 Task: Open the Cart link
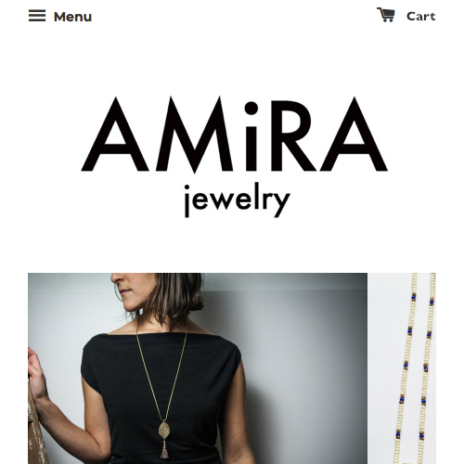406,16
